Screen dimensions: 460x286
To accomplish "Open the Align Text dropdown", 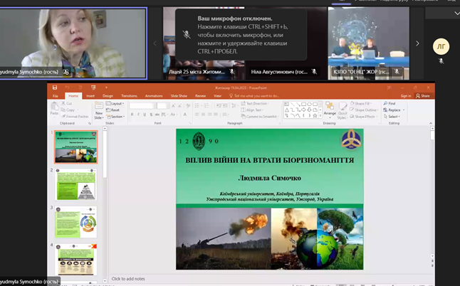I will 252,110.
